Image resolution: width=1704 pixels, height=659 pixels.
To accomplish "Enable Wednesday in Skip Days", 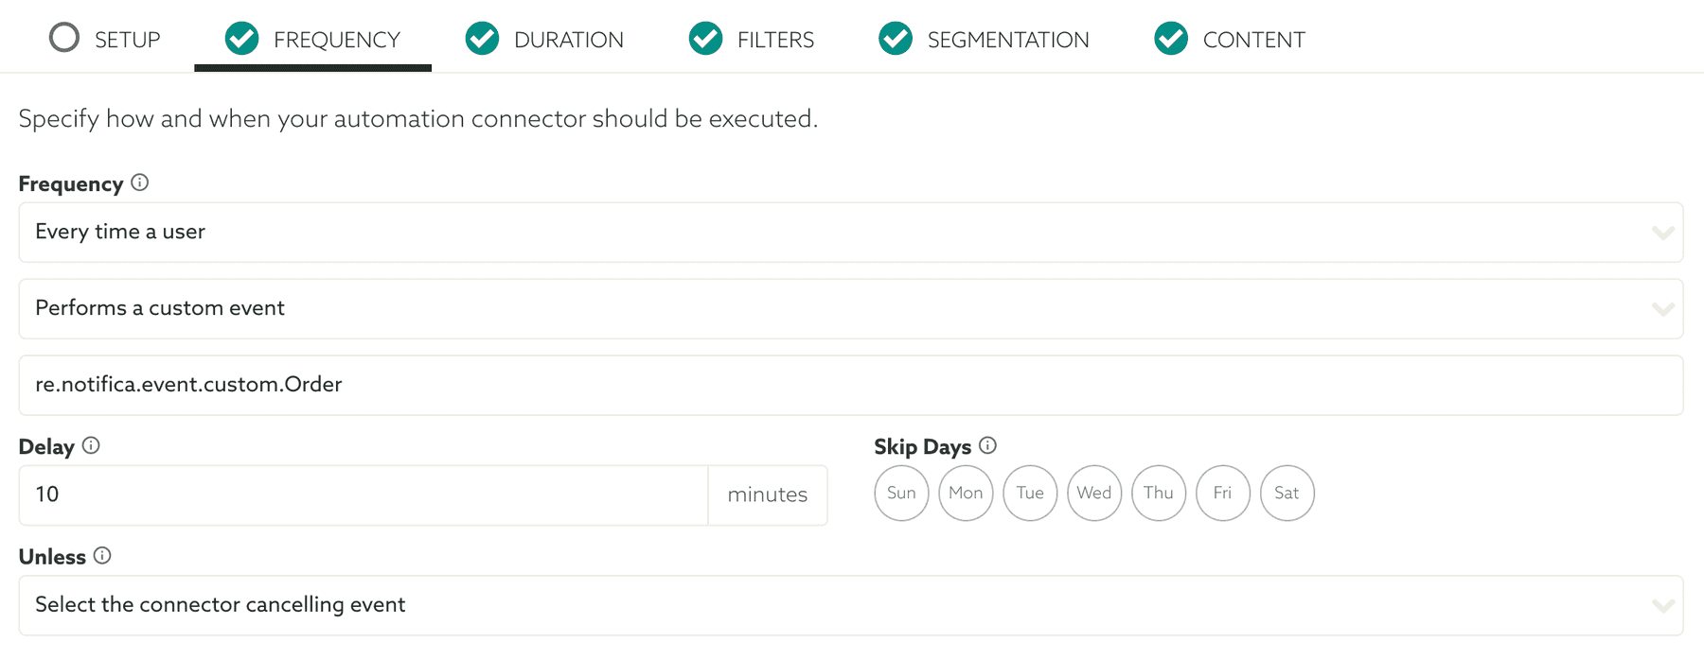I will pos(1094,493).
